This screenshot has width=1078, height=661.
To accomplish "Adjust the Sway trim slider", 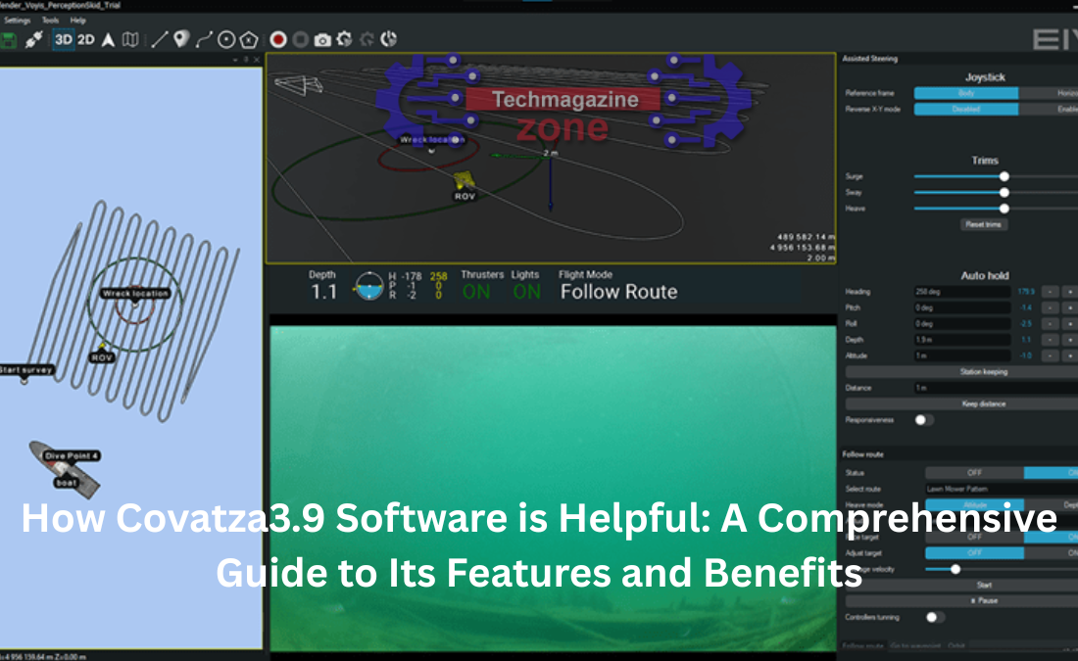I will [1004, 192].
